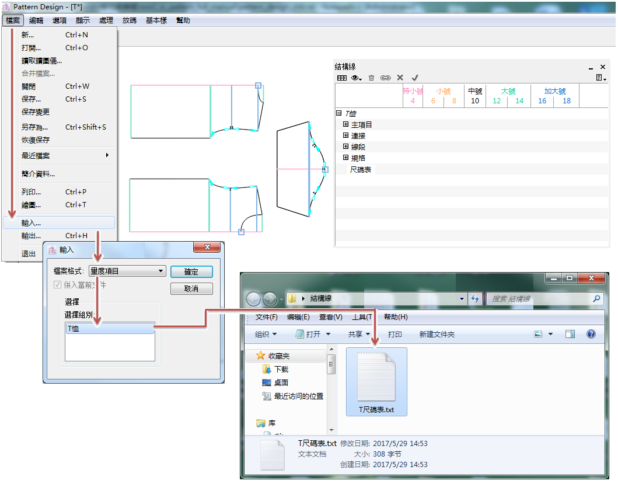
Task: Expand the 主項目 tree node
Action: (x=345, y=124)
